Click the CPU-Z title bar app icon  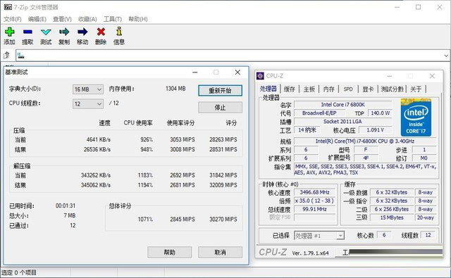260,76
